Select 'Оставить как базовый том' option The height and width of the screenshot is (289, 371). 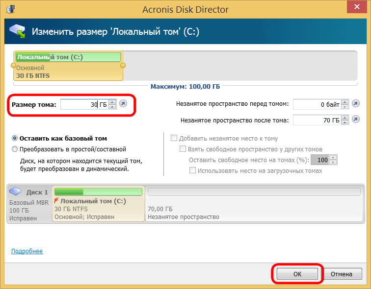pyautogui.click(x=15, y=139)
